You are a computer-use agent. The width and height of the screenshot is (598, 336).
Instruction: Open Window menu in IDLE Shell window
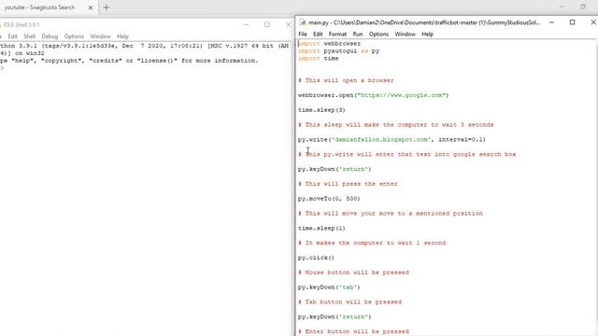point(100,36)
